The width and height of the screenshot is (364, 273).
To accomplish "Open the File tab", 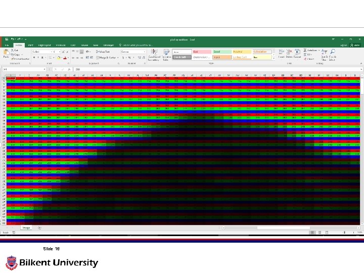I will point(7,45).
